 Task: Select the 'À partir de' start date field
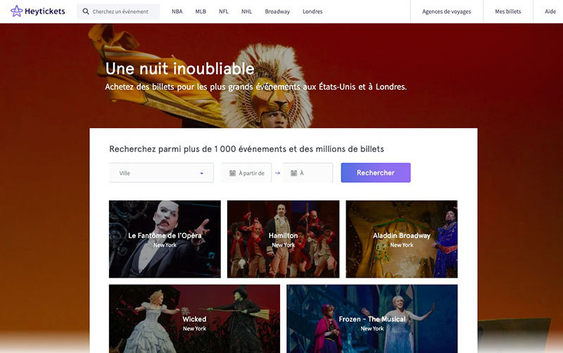pyautogui.click(x=246, y=173)
